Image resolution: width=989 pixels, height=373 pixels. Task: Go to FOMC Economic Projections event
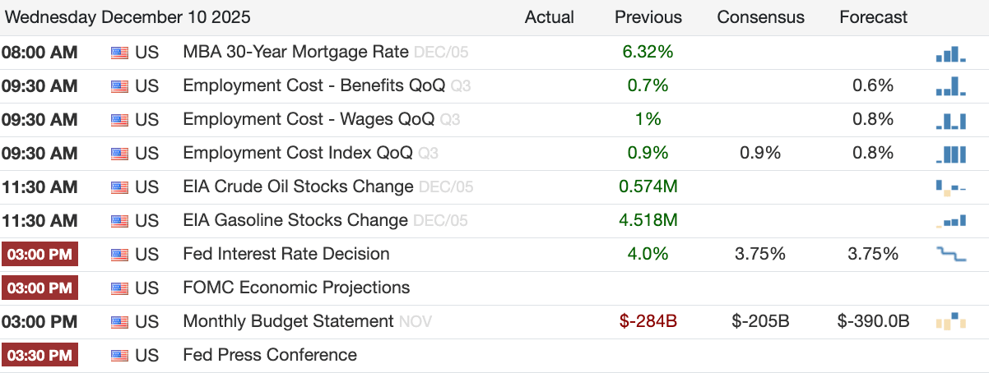coord(296,288)
